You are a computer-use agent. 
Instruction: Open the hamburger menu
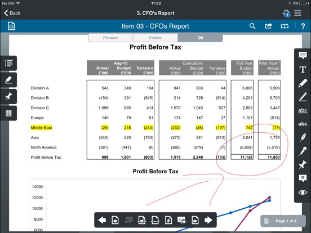(297, 13)
